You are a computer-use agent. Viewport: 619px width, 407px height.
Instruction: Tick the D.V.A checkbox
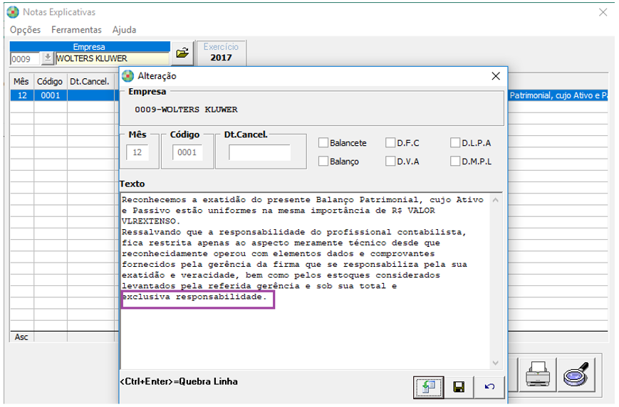390,162
